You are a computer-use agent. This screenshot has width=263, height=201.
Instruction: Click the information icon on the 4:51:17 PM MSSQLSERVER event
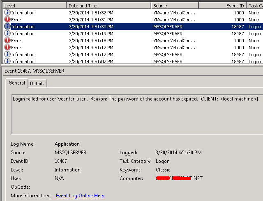click(7, 55)
